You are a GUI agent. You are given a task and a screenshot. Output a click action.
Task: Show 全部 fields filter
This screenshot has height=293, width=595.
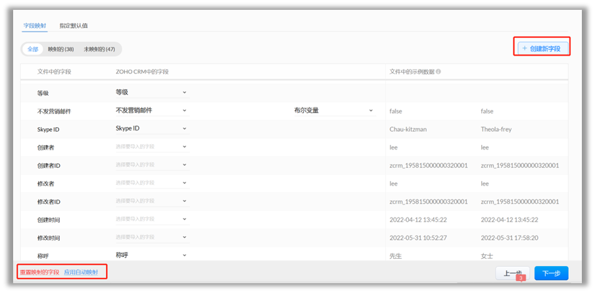[33, 49]
